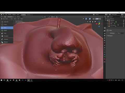Open the Object Data properties tab icon
Screen dimensions: 125x93
[105, 57]
